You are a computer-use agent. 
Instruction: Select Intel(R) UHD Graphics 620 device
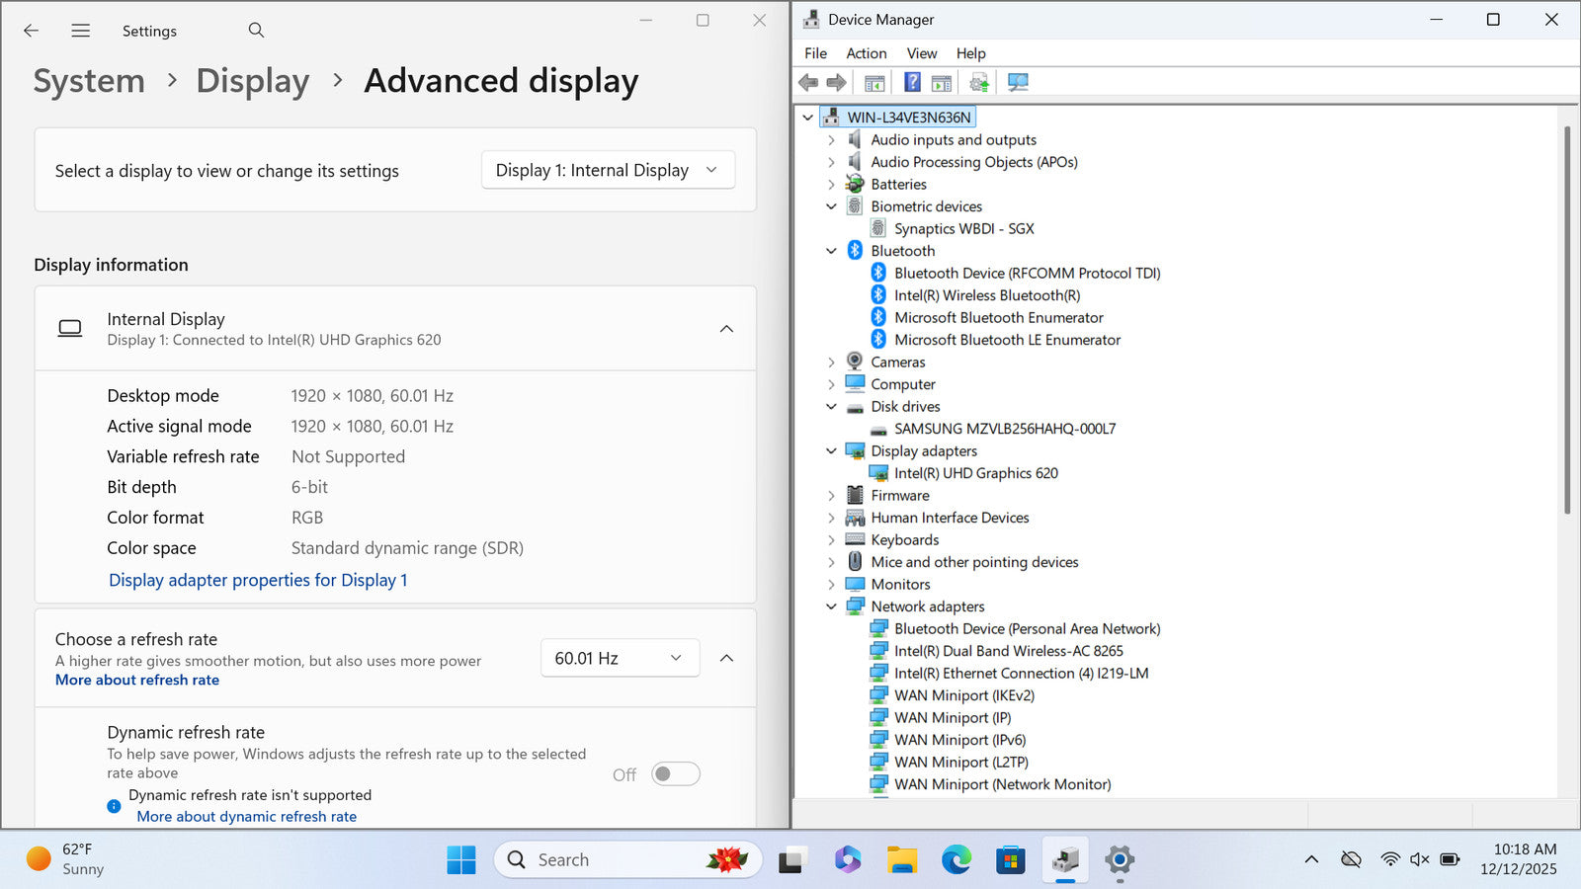(975, 473)
